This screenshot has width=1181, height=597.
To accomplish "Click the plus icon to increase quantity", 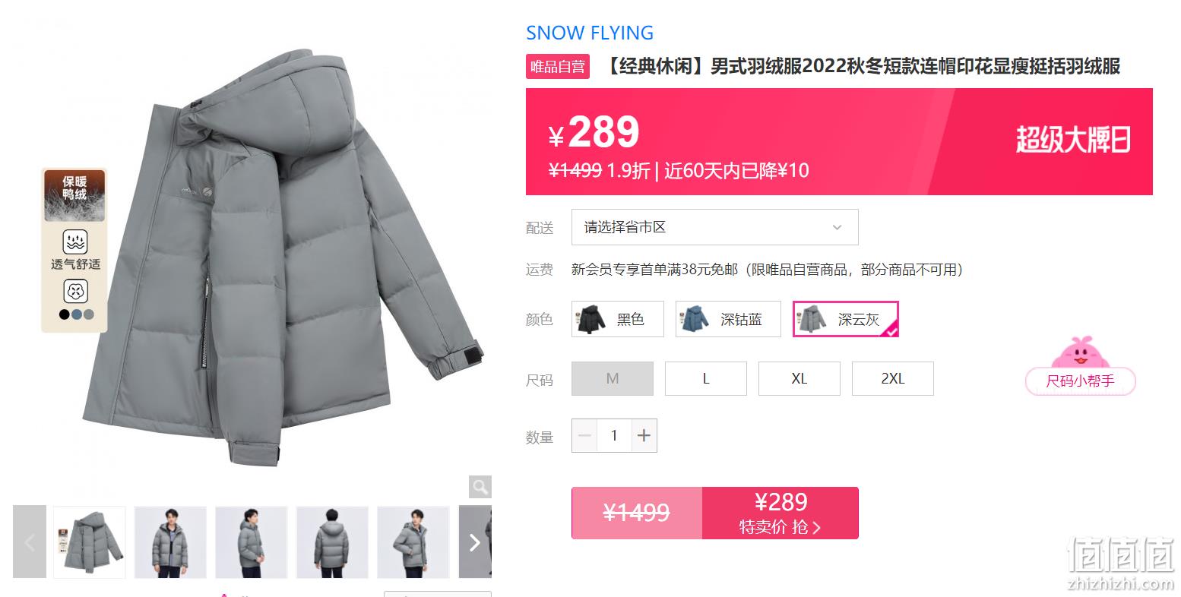I will pyautogui.click(x=644, y=435).
